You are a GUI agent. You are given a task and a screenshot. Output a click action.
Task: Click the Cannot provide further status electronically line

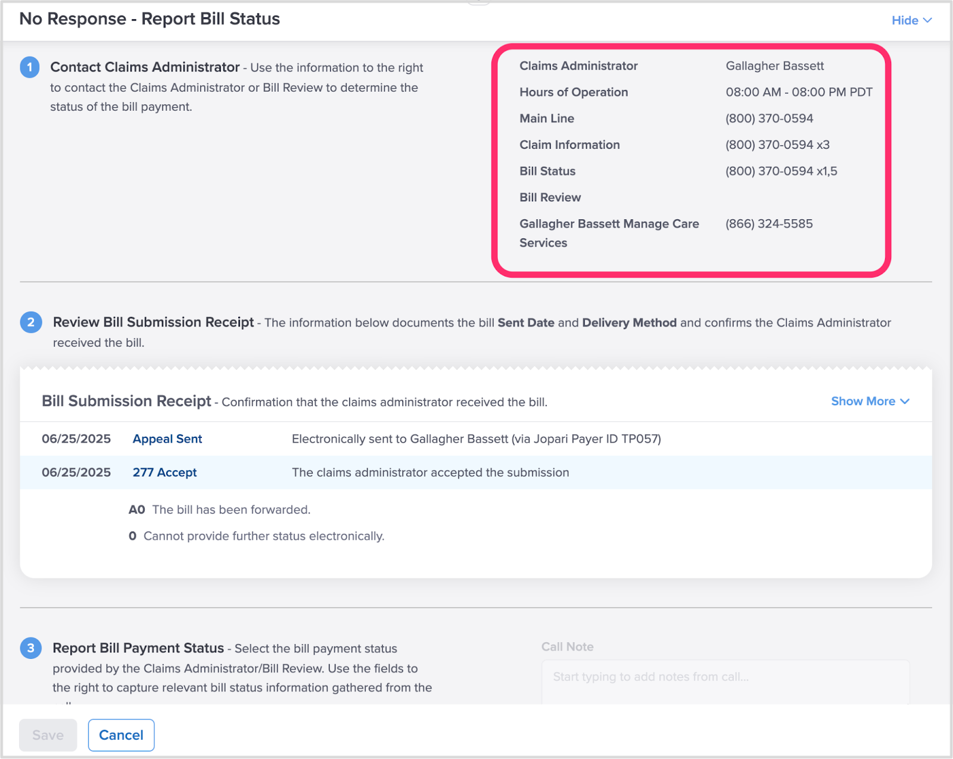(x=257, y=536)
